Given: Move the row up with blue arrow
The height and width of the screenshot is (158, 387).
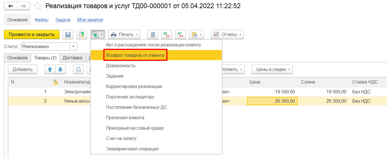Looking at the screenshot, I should click(50, 69).
